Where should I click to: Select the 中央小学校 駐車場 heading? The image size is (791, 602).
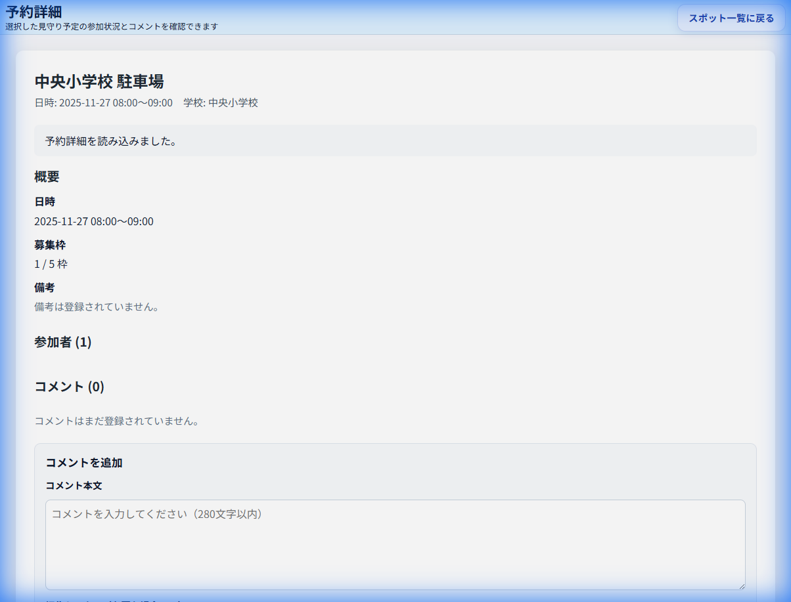point(99,81)
